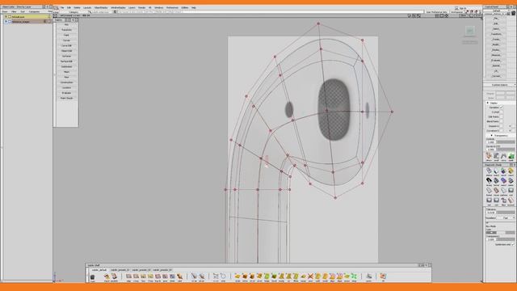Switch to the second shelf tab
Viewport: 517px width, 291px height.
pyautogui.click(x=120, y=270)
